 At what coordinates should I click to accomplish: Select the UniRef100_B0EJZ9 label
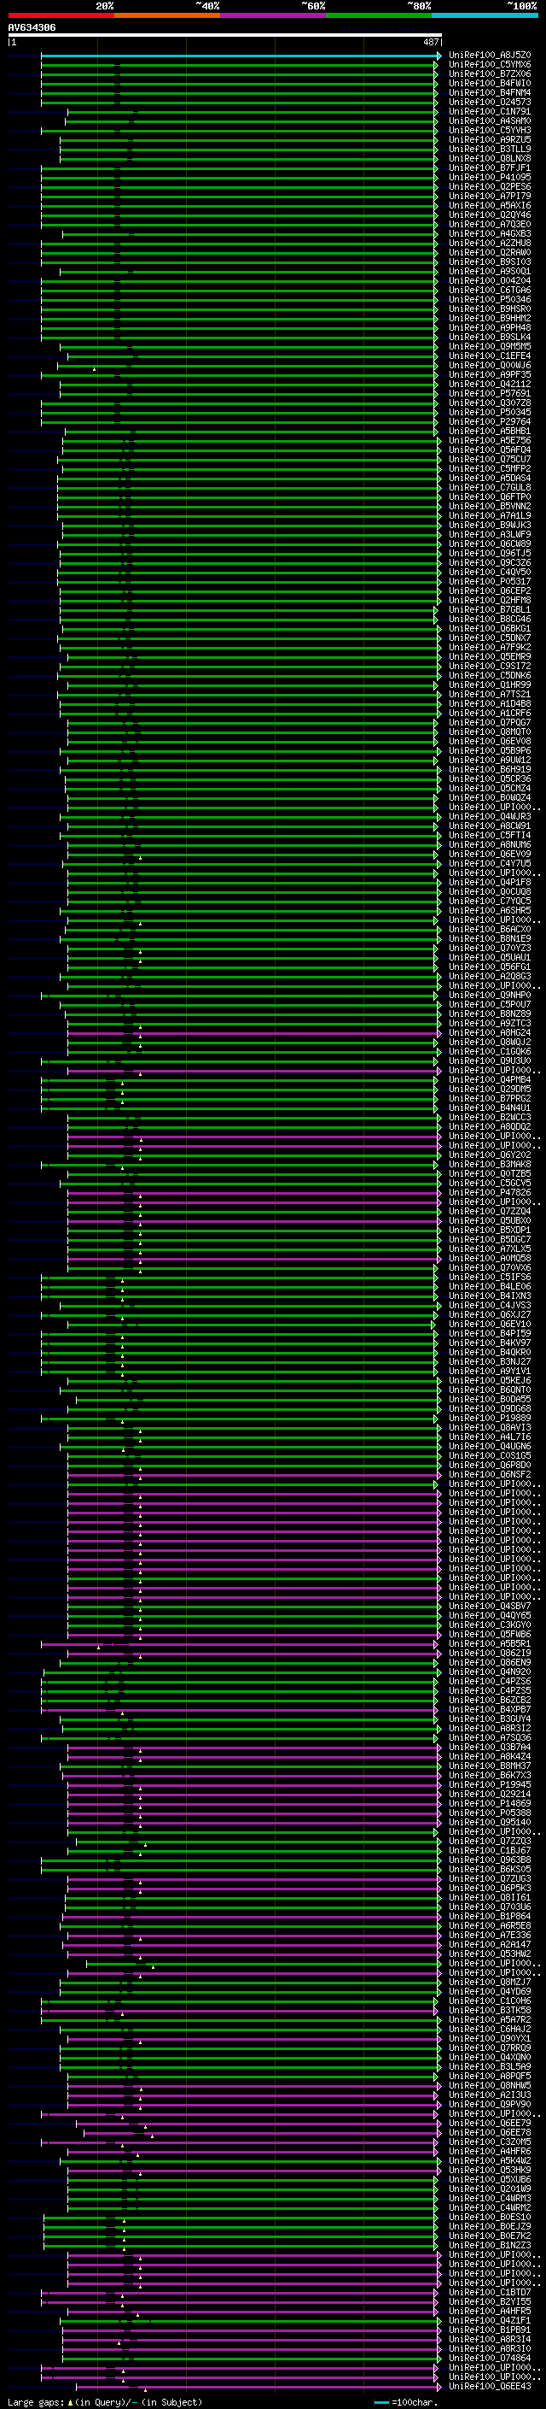coord(490,2226)
